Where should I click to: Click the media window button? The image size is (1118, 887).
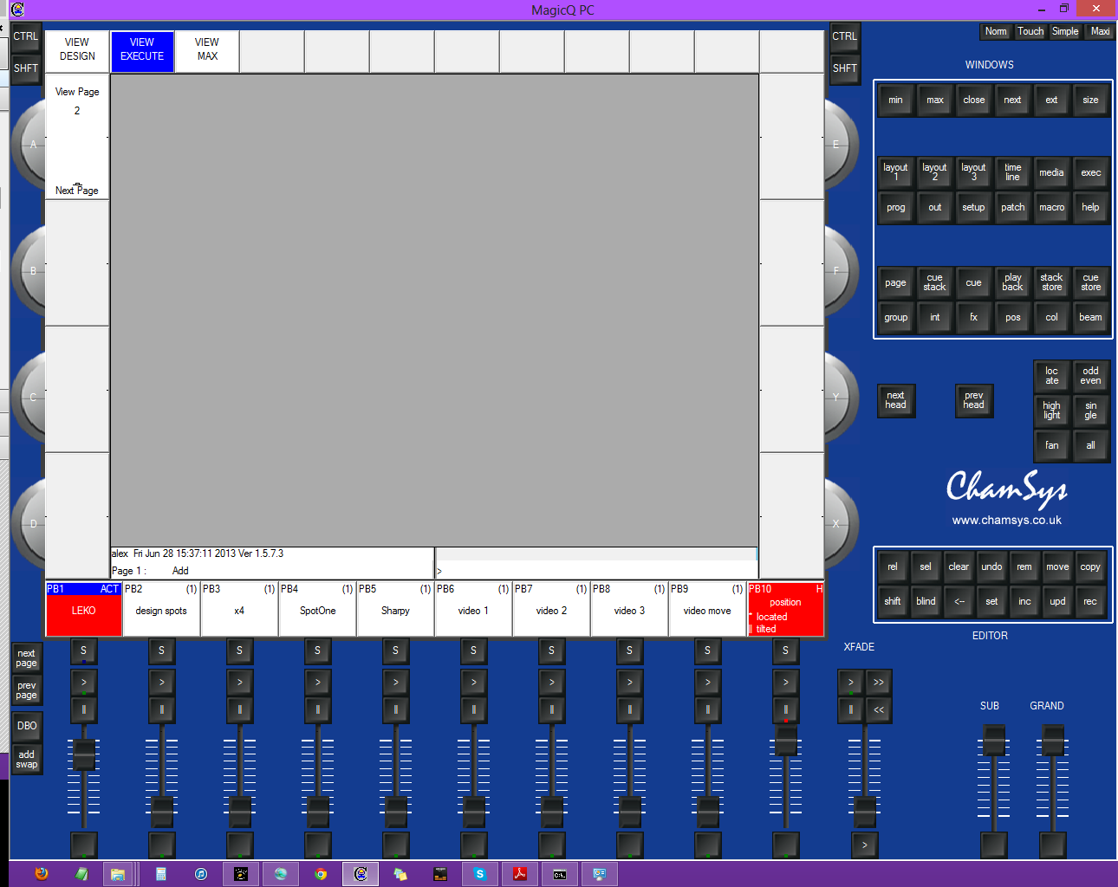coord(1051,173)
